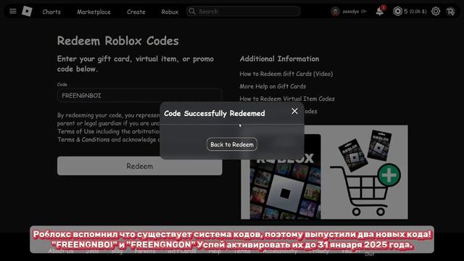Click the zazodyo username text
Image resolution: width=464 pixels, height=261 pixels.
(x=351, y=12)
